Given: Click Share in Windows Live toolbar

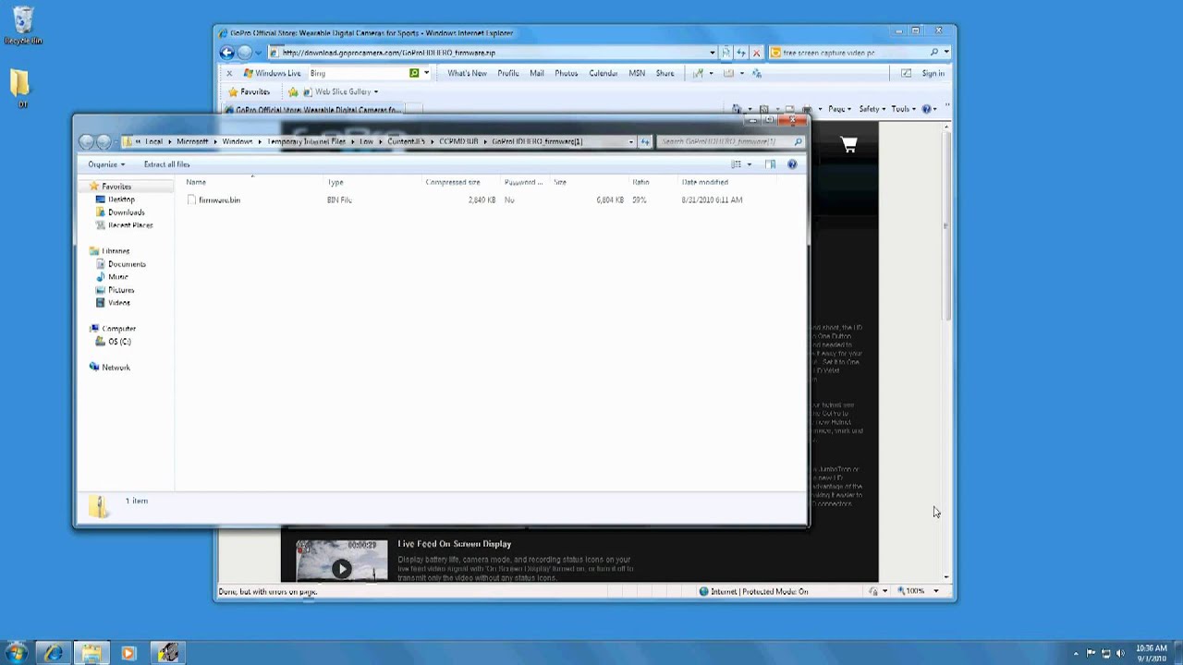Looking at the screenshot, I should coord(665,73).
